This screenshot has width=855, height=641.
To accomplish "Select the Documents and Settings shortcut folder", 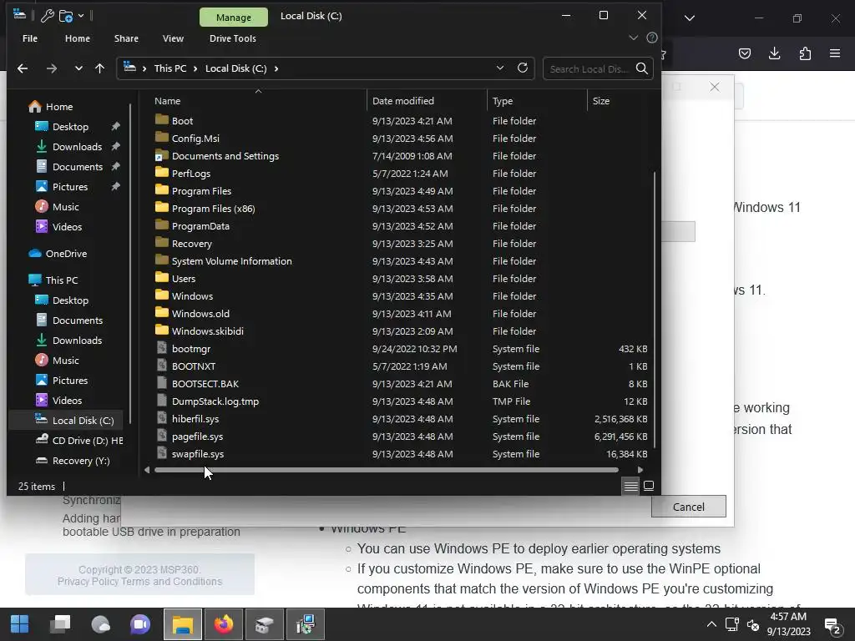I will point(225,156).
